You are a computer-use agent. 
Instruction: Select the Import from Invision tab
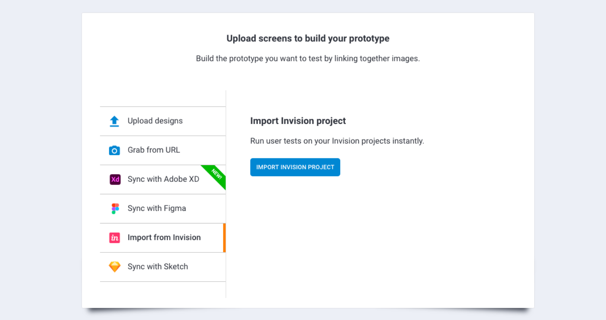click(163, 238)
